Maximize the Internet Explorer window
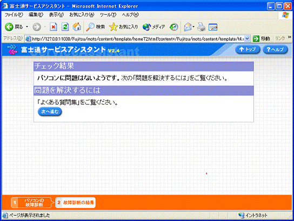This screenshot has width=294, height=221. point(279,6)
